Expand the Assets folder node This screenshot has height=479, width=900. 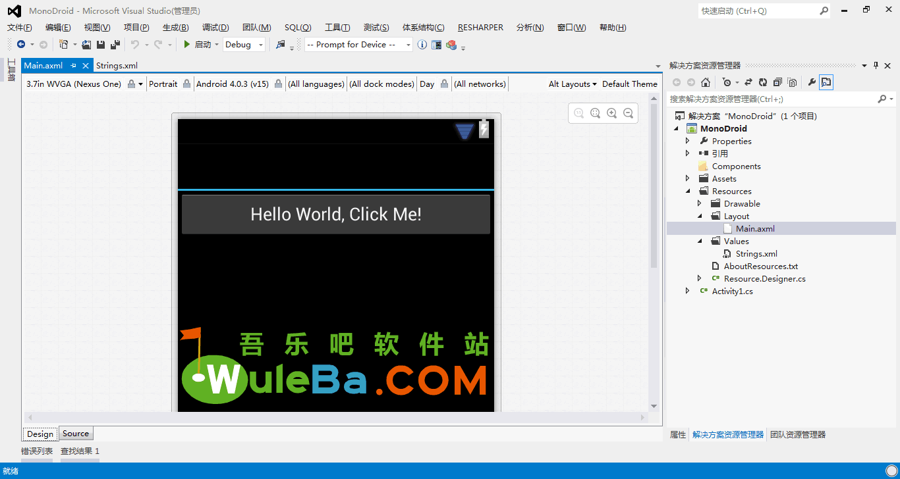[688, 178]
